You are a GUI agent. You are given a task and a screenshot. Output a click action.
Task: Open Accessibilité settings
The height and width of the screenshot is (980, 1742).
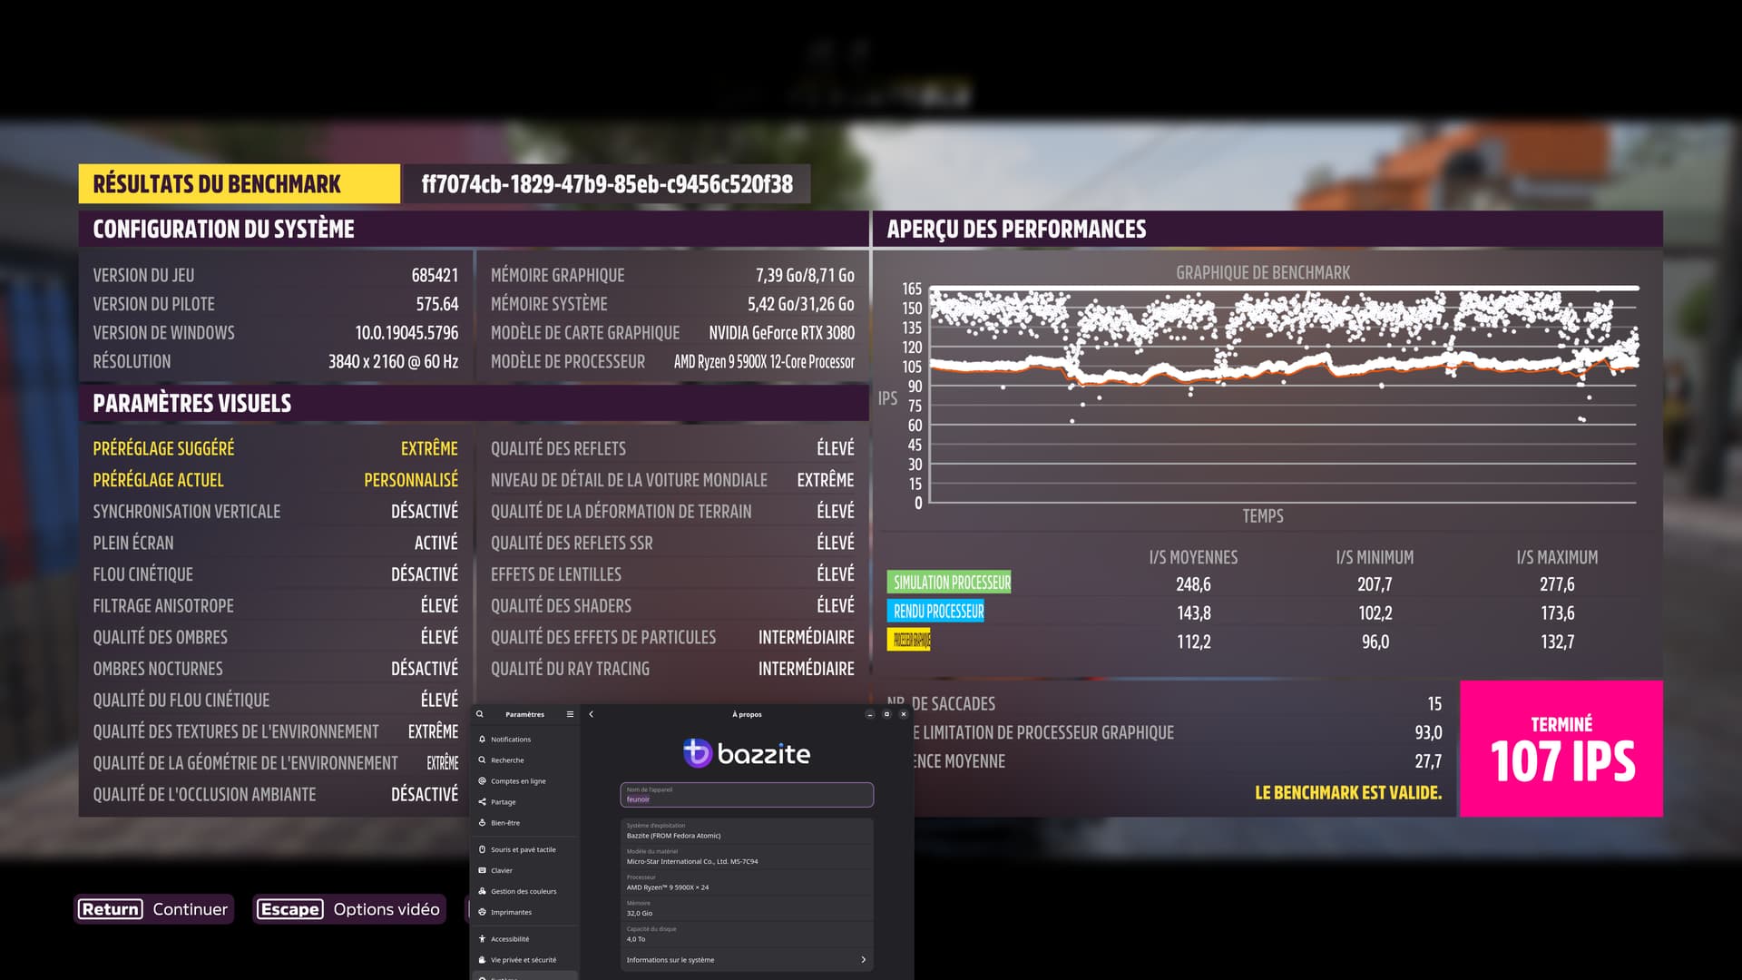(x=509, y=939)
